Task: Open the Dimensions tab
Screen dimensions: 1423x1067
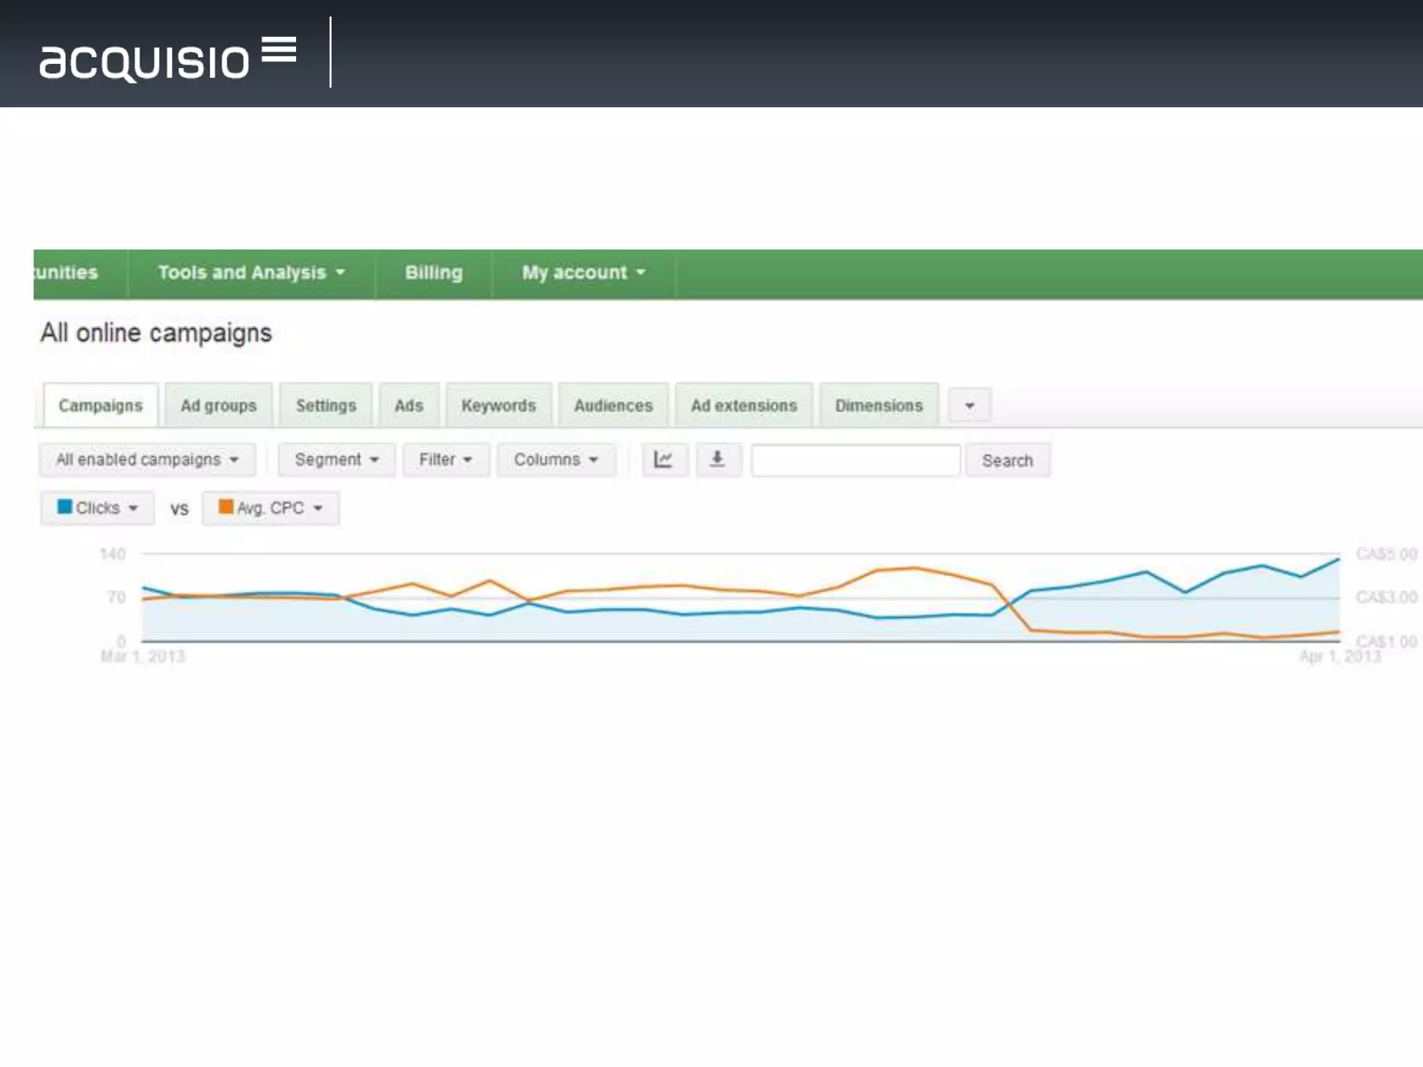Action: [x=878, y=406]
